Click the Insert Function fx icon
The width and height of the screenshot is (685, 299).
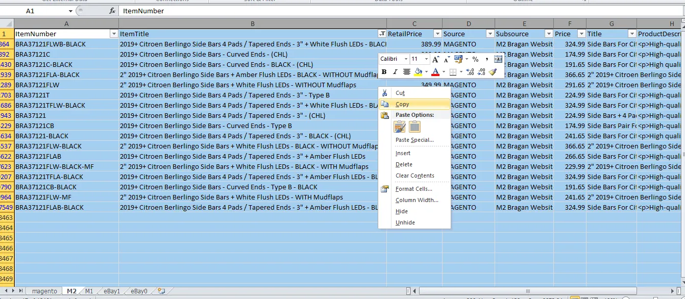tap(112, 11)
